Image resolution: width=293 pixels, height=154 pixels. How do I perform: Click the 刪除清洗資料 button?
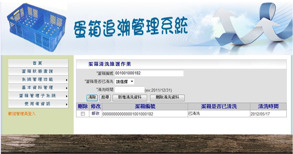167,98
